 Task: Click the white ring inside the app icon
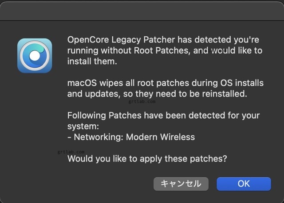[34, 56]
